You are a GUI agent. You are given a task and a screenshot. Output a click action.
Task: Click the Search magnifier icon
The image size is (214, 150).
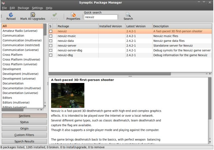[x=128, y=15]
